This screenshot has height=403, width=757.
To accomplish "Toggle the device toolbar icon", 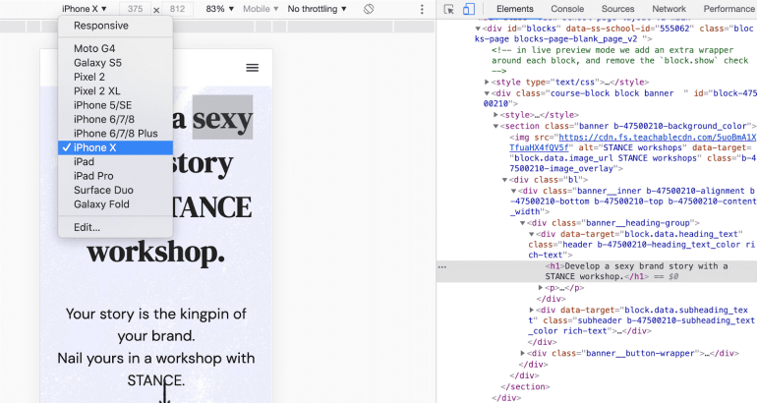I will [x=468, y=9].
